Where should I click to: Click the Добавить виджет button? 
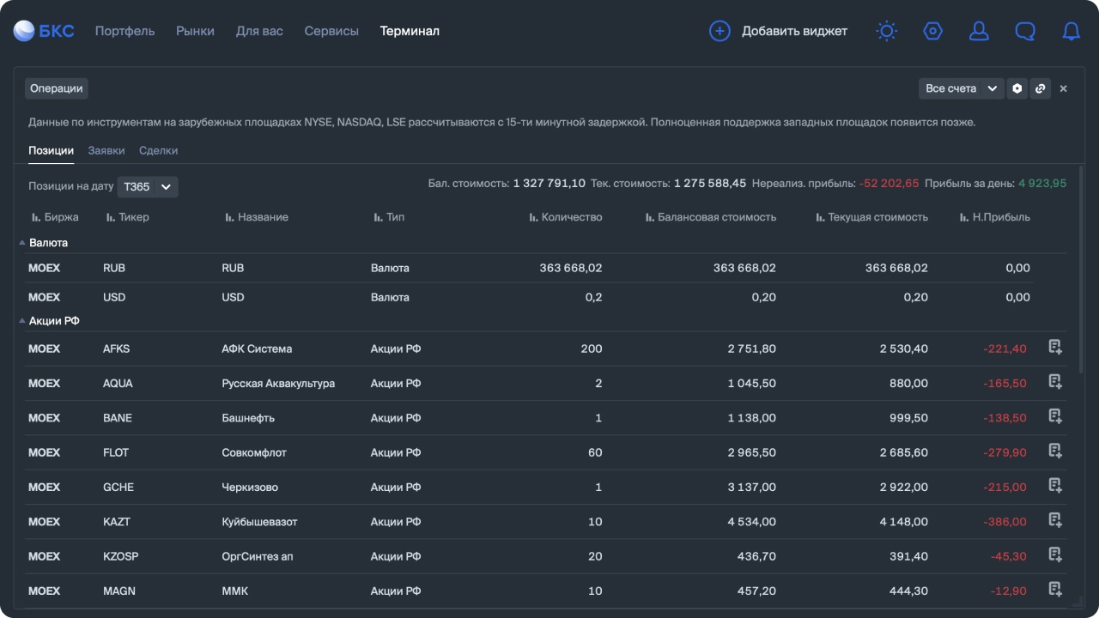778,31
